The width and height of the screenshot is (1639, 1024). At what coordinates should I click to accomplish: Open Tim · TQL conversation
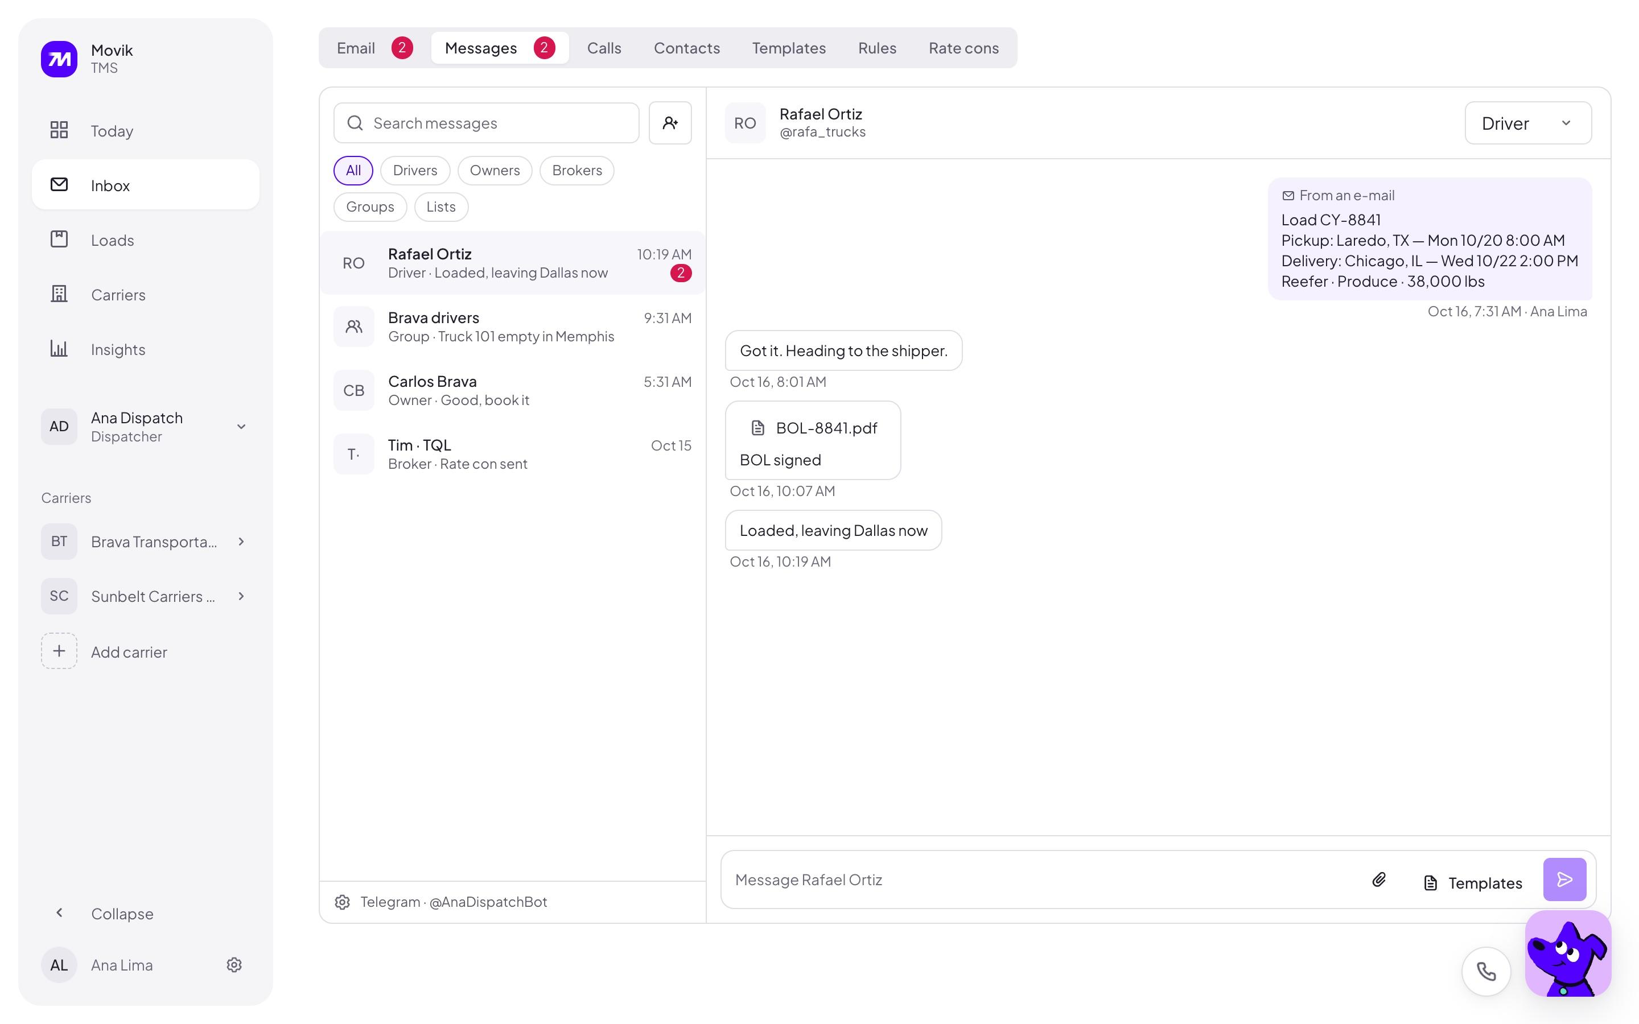point(513,454)
